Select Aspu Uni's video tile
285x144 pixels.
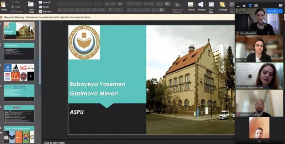click(259, 49)
